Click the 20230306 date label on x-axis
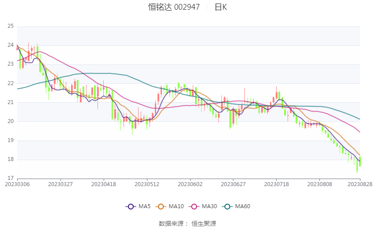375x228 pixels. (17, 184)
